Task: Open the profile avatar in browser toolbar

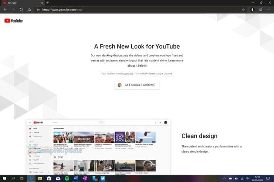Action: point(252,10)
